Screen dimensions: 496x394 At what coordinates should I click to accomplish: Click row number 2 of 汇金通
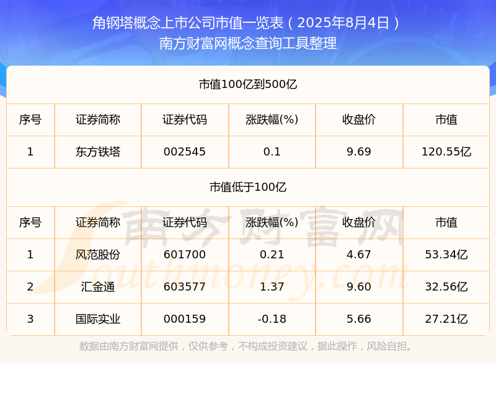pyautogui.click(x=30, y=287)
